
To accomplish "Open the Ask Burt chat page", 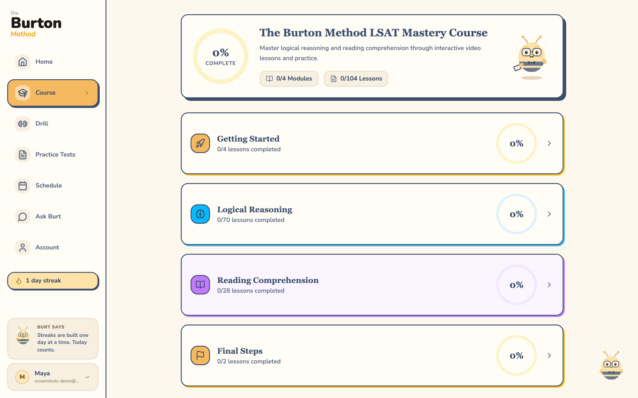I will (x=53, y=217).
